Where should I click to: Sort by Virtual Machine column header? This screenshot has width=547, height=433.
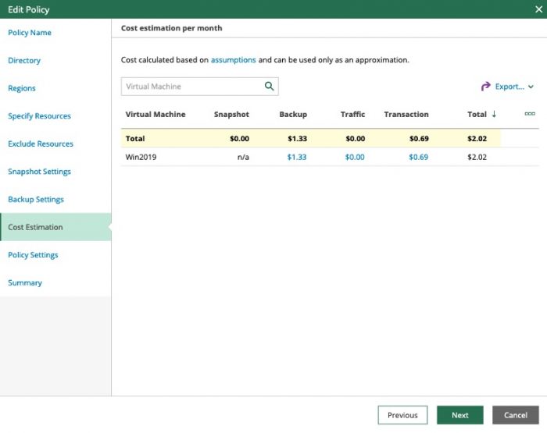[156, 114]
